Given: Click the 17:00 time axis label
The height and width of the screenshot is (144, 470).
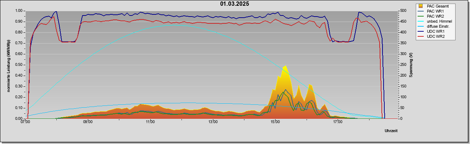Looking at the screenshot, I should (338, 122).
